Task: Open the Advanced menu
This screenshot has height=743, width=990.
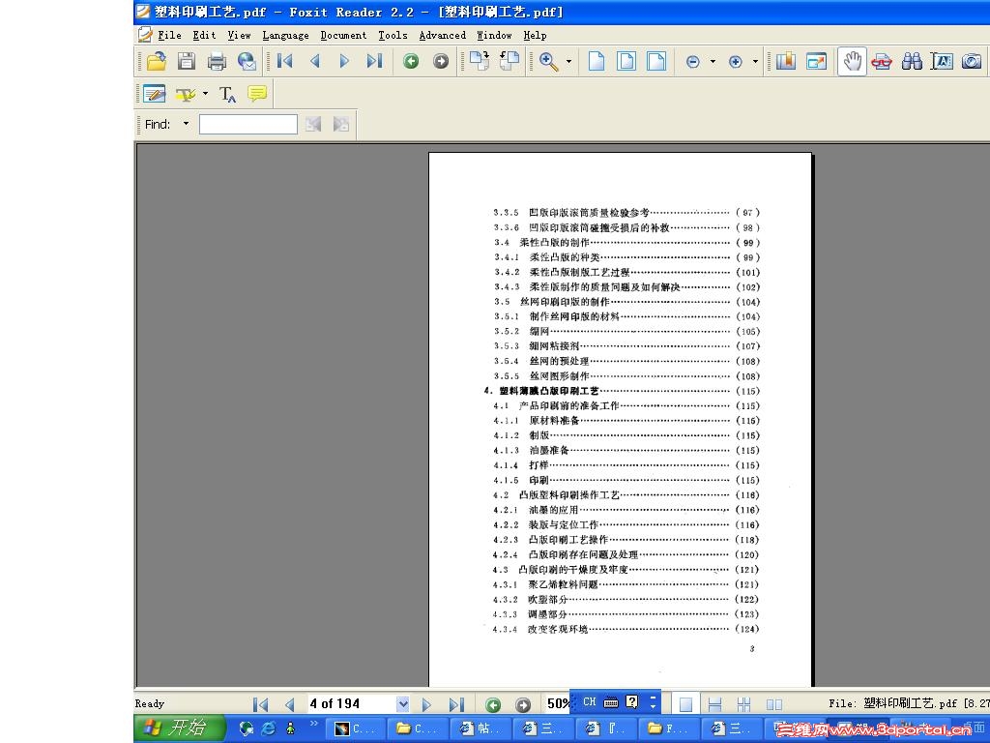Action: point(443,36)
